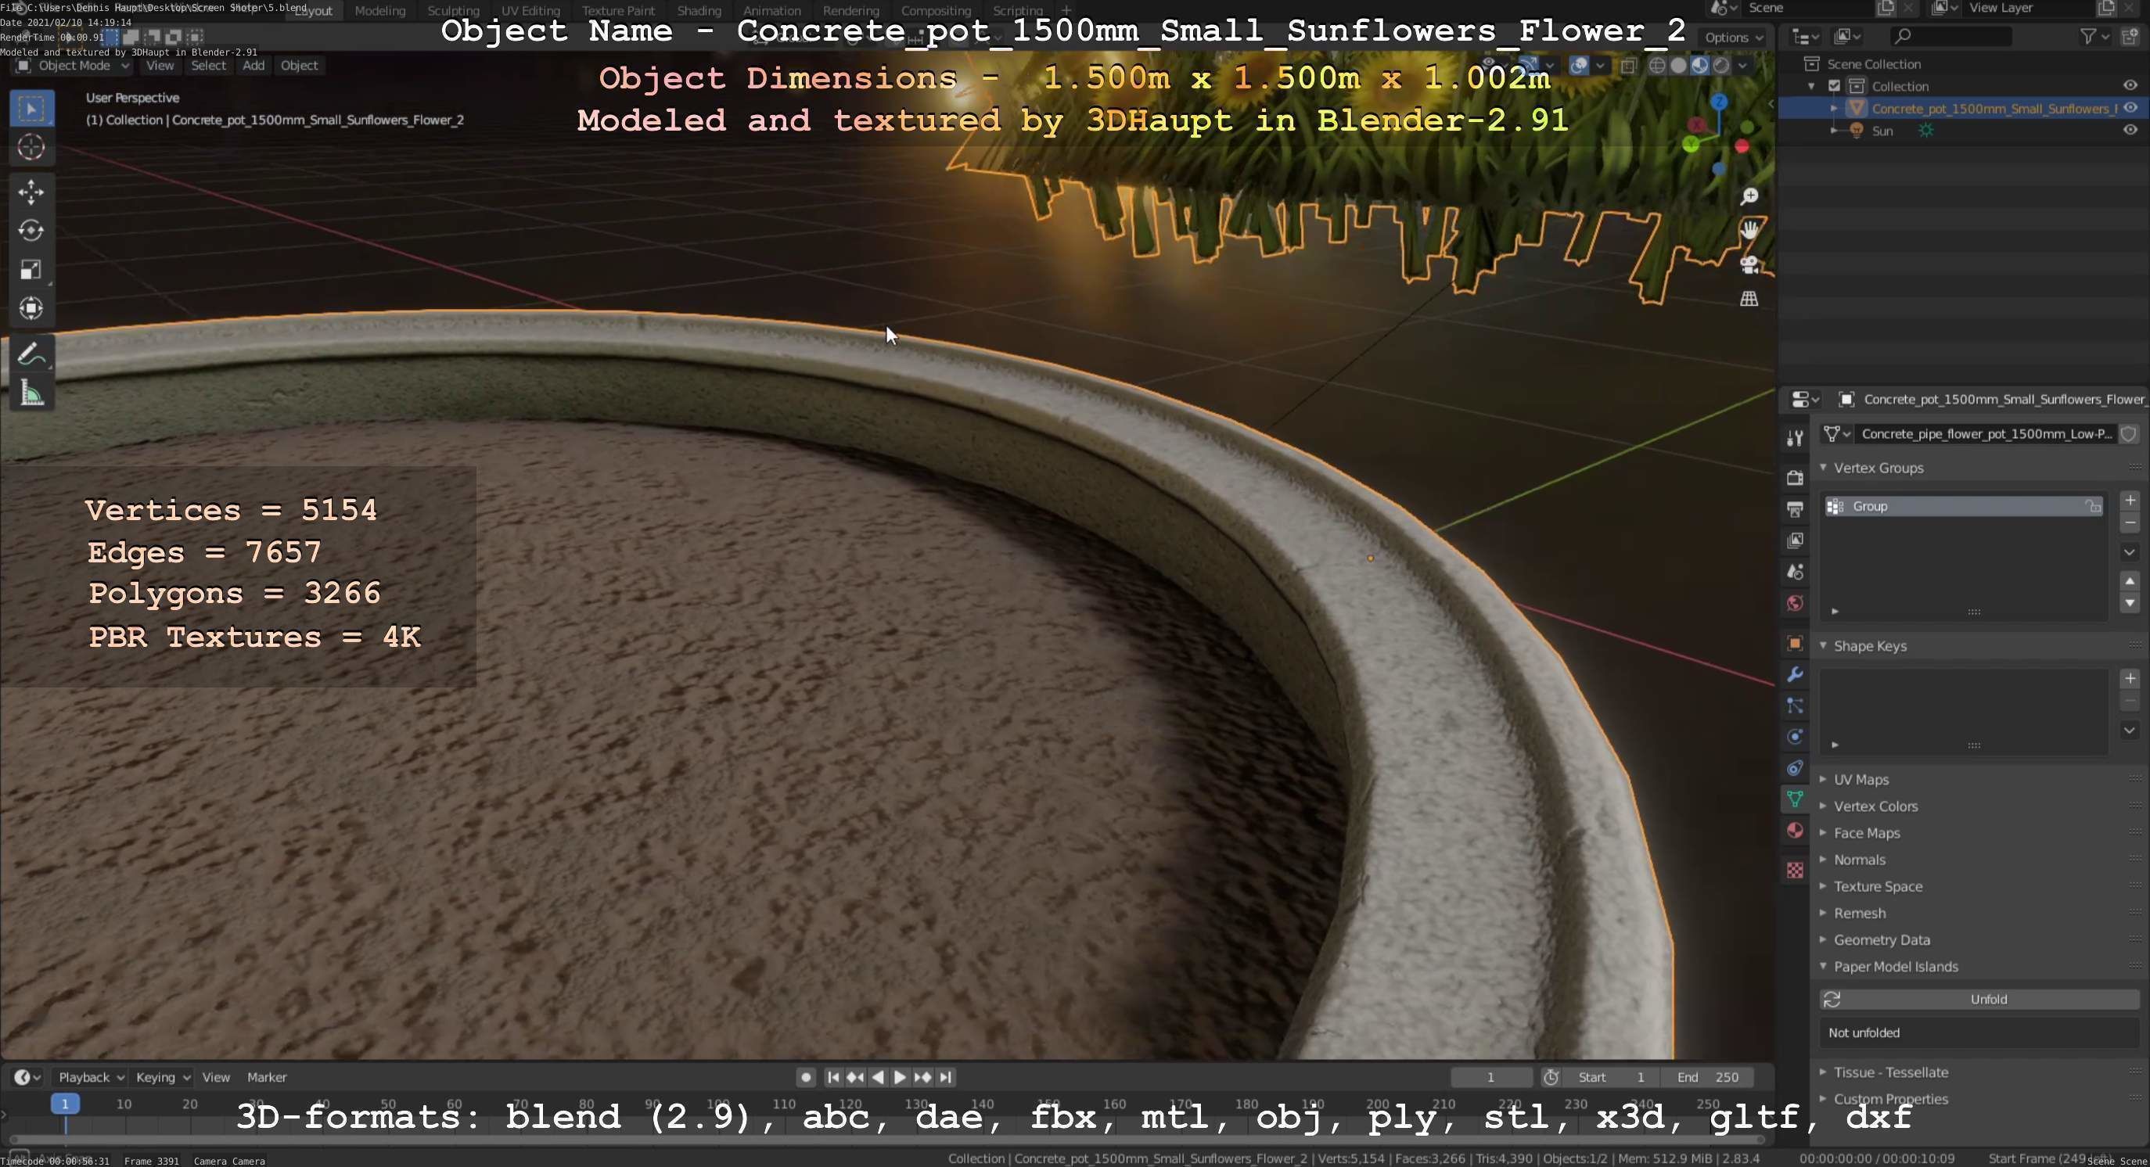2150x1167 pixels.
Task: Open the Sculpting workspace tab
Action: point(453,11)
